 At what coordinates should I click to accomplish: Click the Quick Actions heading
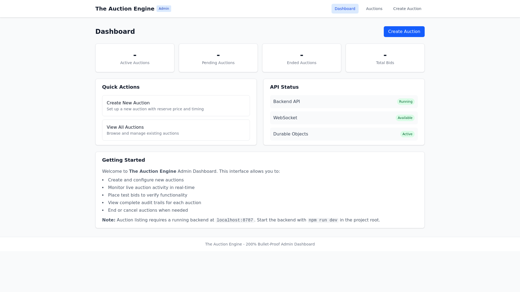[121, 87]
